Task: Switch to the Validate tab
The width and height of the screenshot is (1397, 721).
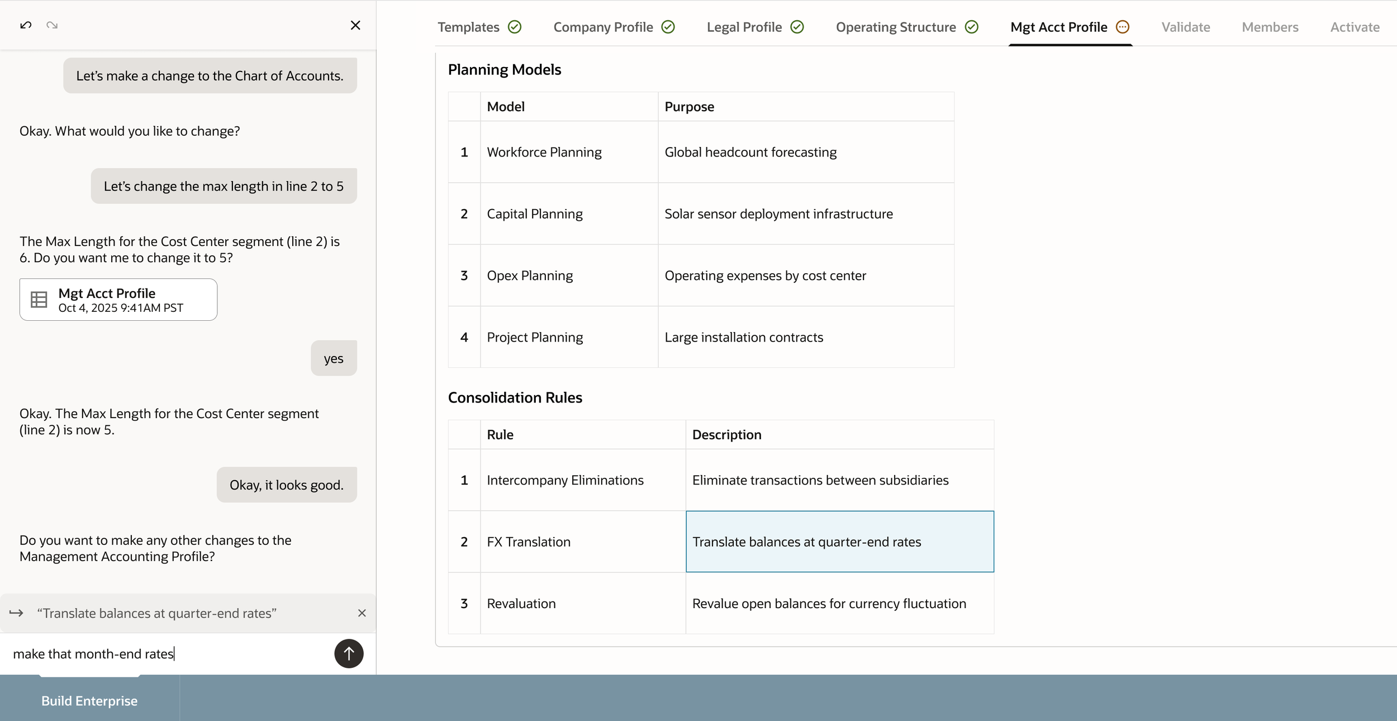Action: (x=1185, y=27)
